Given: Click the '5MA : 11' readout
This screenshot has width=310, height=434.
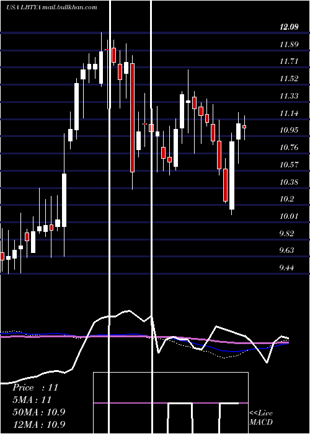Looking at the screenshot, I should point(32,400).
